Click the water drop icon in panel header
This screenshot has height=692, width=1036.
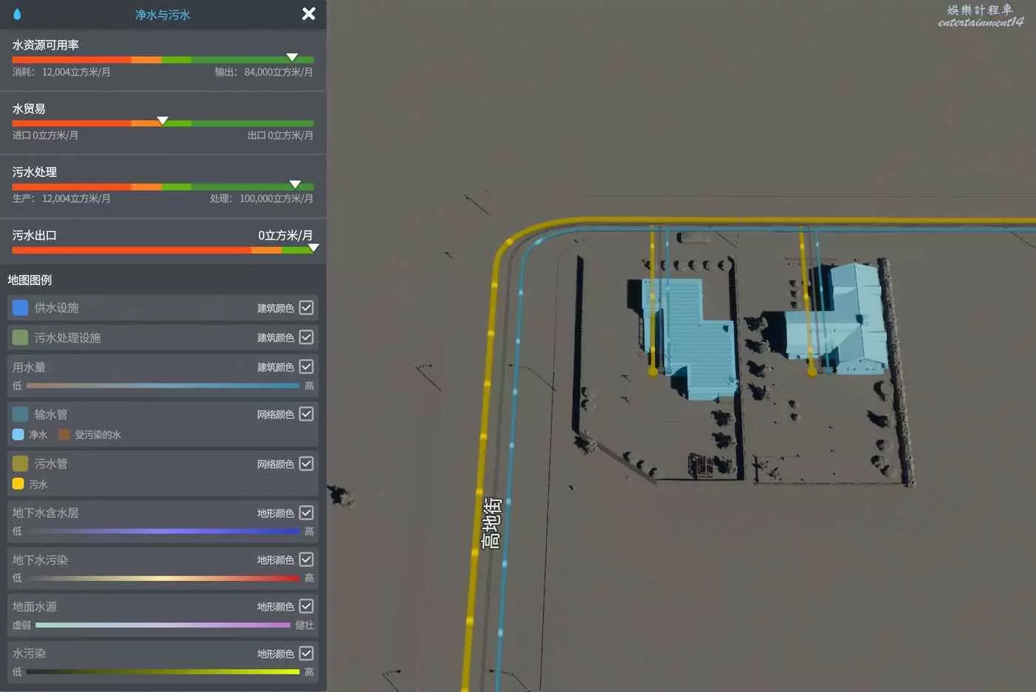(17, 14)
